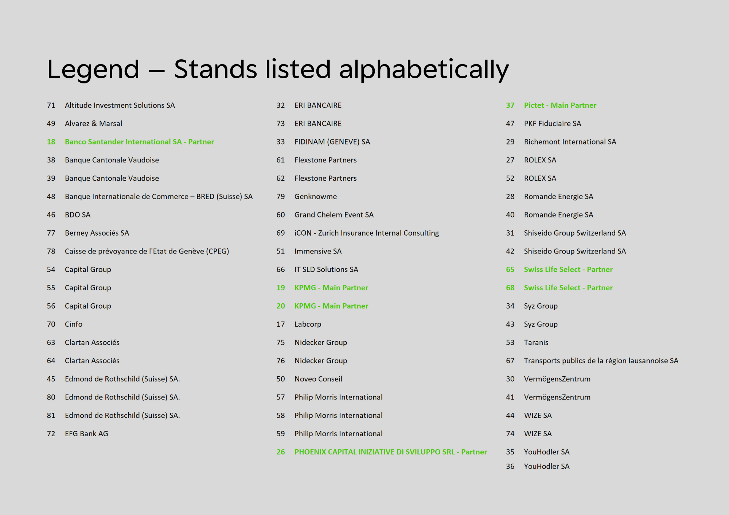Click Banque Internationale de Commerce BRED entry

[x=159, y=196]
